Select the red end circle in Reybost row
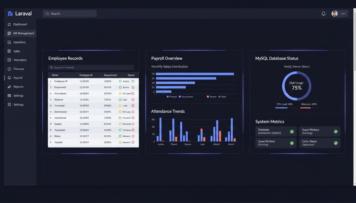Screen dimensions: 356x203 pos(133,100)
